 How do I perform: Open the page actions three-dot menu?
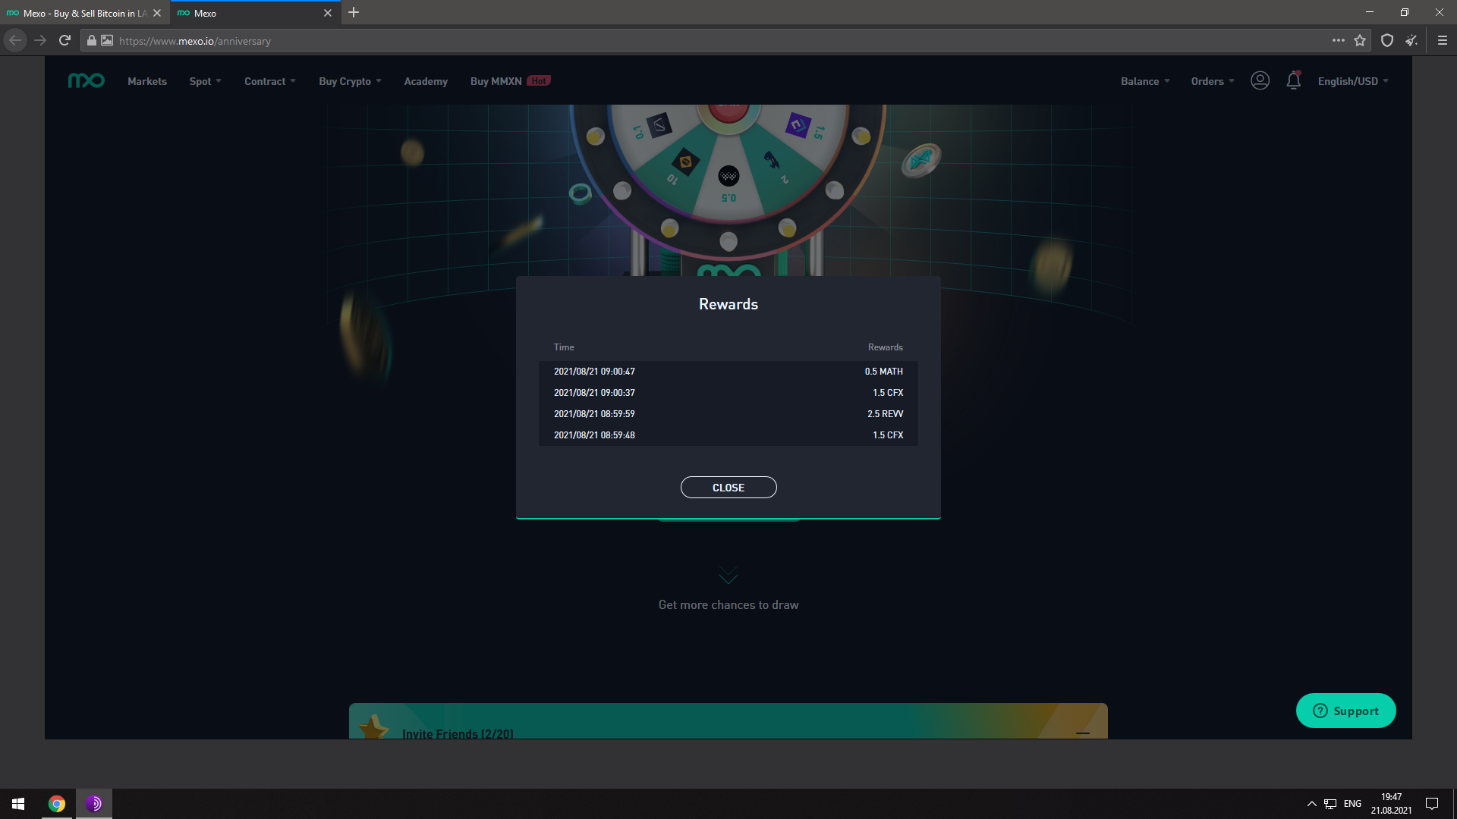1338,41
